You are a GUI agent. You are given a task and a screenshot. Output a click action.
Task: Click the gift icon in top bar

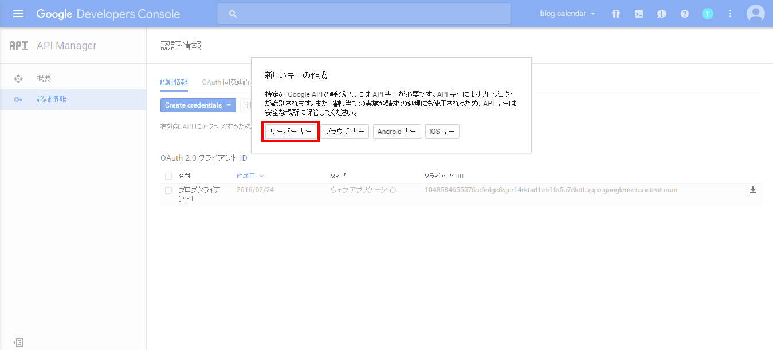[616, 14]
